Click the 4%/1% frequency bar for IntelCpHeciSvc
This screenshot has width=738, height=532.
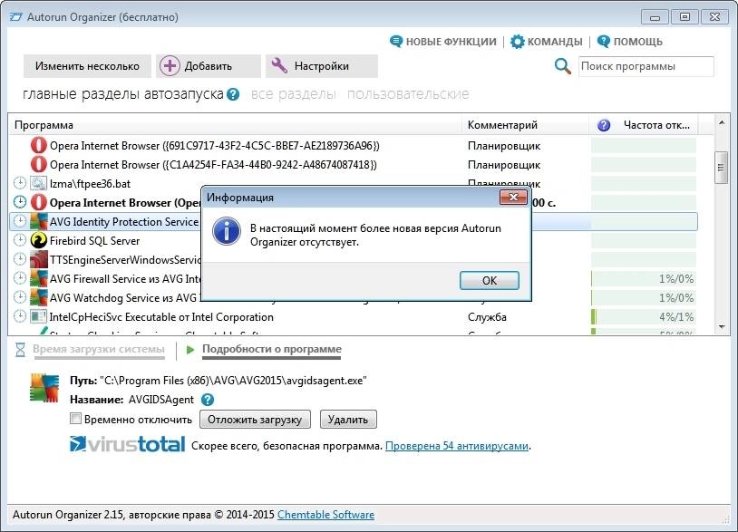pos(644,317)
